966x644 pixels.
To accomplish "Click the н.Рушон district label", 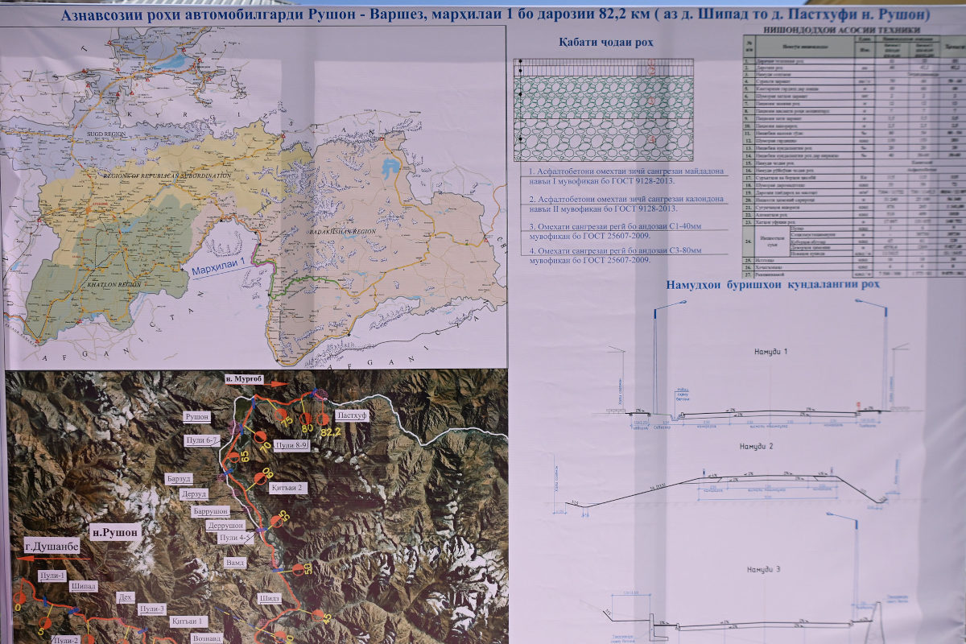I will point(116,532).
